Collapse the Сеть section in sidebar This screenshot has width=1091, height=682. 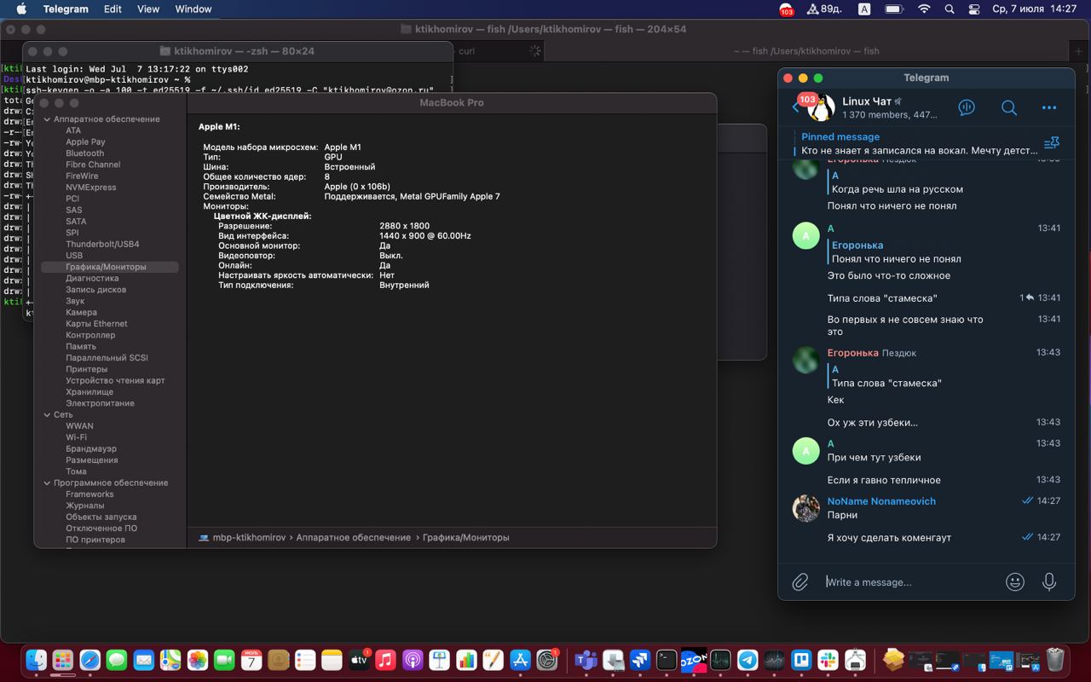[48, 414]
